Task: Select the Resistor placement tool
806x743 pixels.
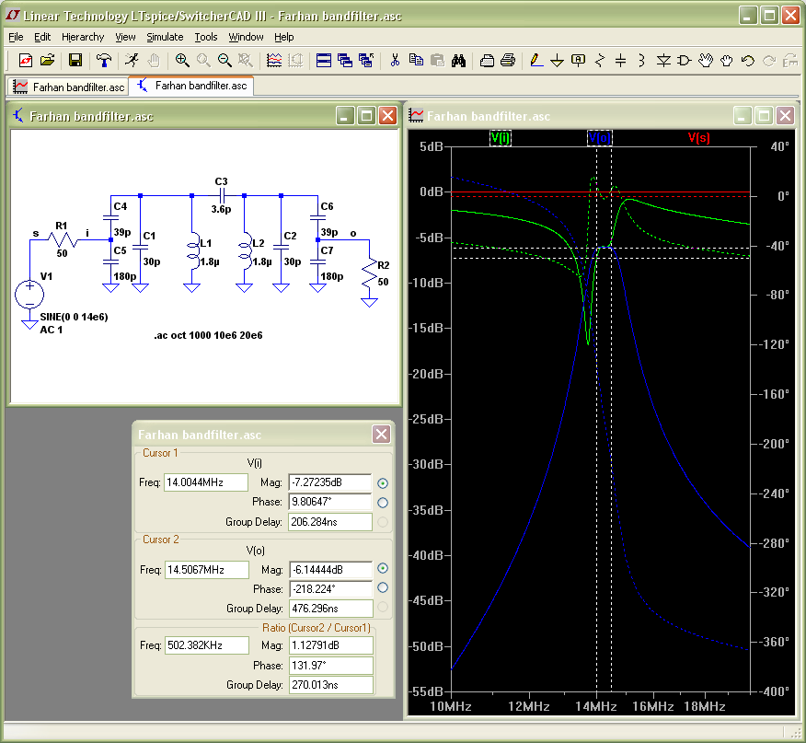Action: tap(600, 61)
